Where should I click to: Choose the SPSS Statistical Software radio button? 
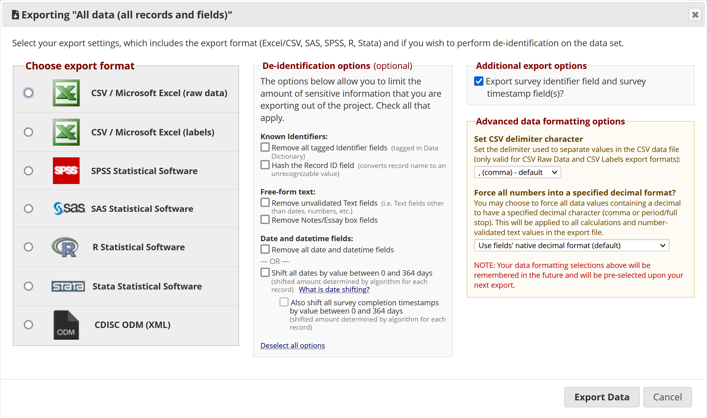(x=29, y=171)
